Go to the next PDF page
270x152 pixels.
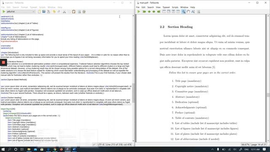[154, 11]
